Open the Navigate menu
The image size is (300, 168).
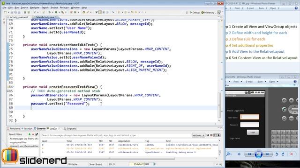pos(35,7)
